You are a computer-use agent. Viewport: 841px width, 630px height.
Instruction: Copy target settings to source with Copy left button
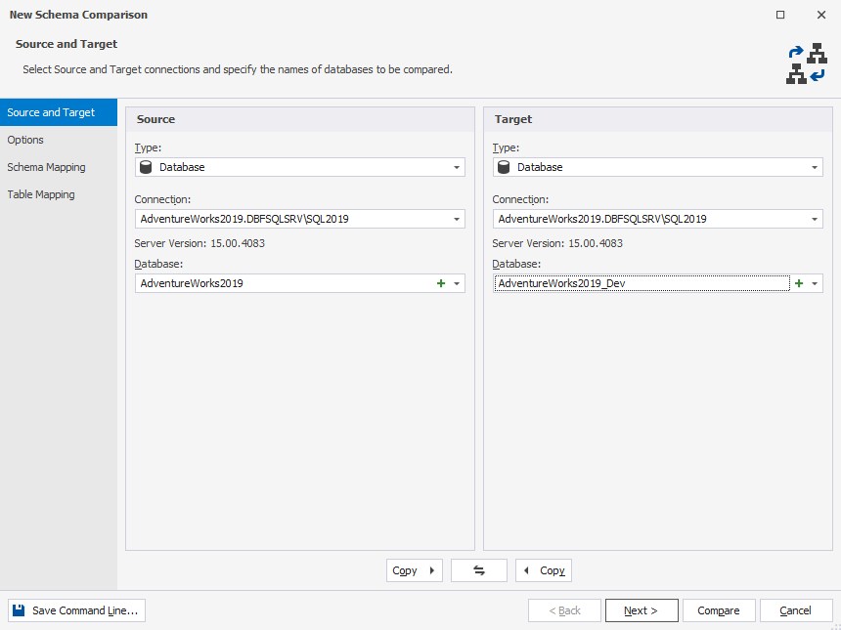tap(544, 570)
